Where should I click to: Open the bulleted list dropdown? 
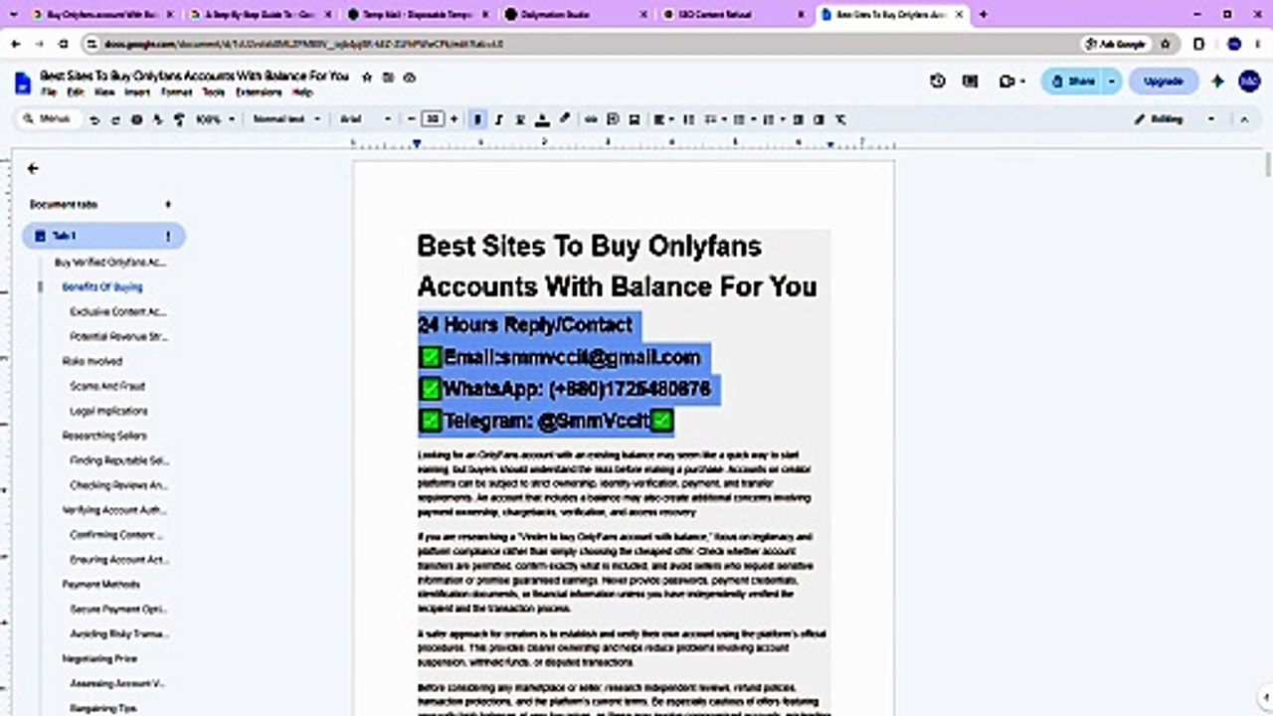point(743,119)
